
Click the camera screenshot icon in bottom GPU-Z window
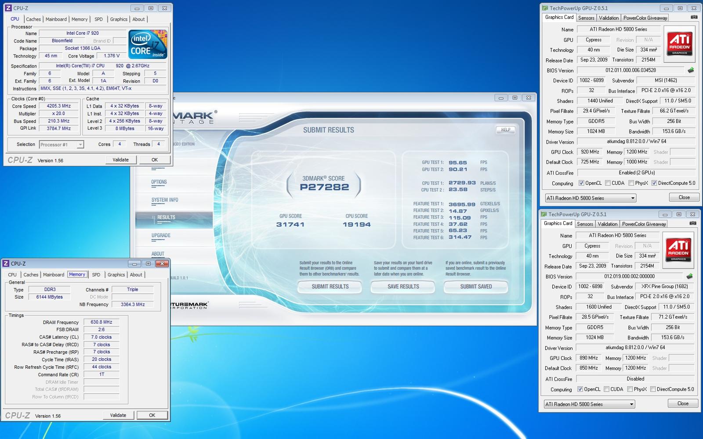(x=692, y=223)
